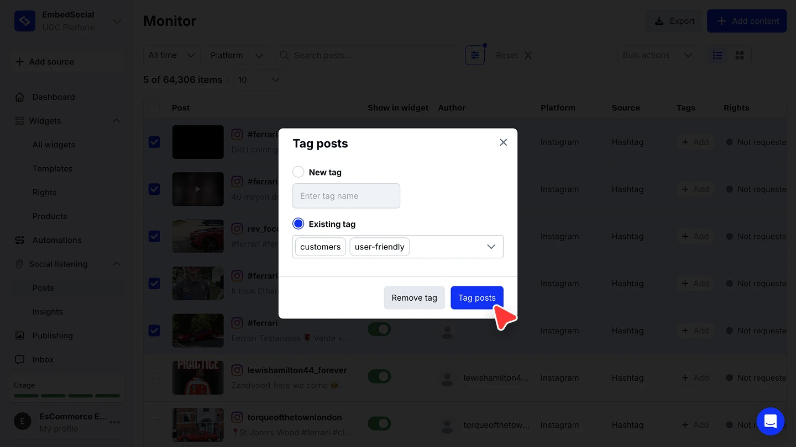This screenshot has width=796, height=447.
Task: Change items per page dropdown
Action: point(259,80)
